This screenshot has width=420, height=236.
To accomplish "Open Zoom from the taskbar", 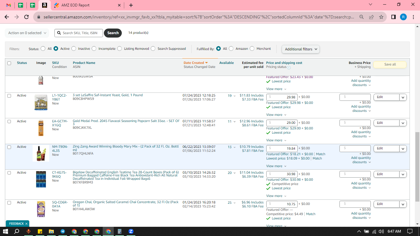I will point(131,231).
